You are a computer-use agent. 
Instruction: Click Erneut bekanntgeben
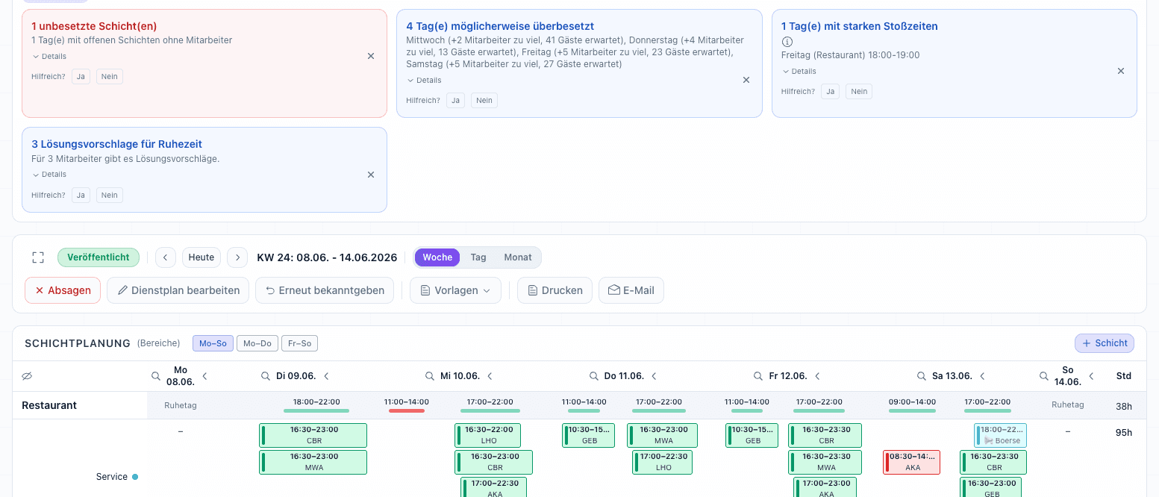pyautogui.click(x=325, y=290)
